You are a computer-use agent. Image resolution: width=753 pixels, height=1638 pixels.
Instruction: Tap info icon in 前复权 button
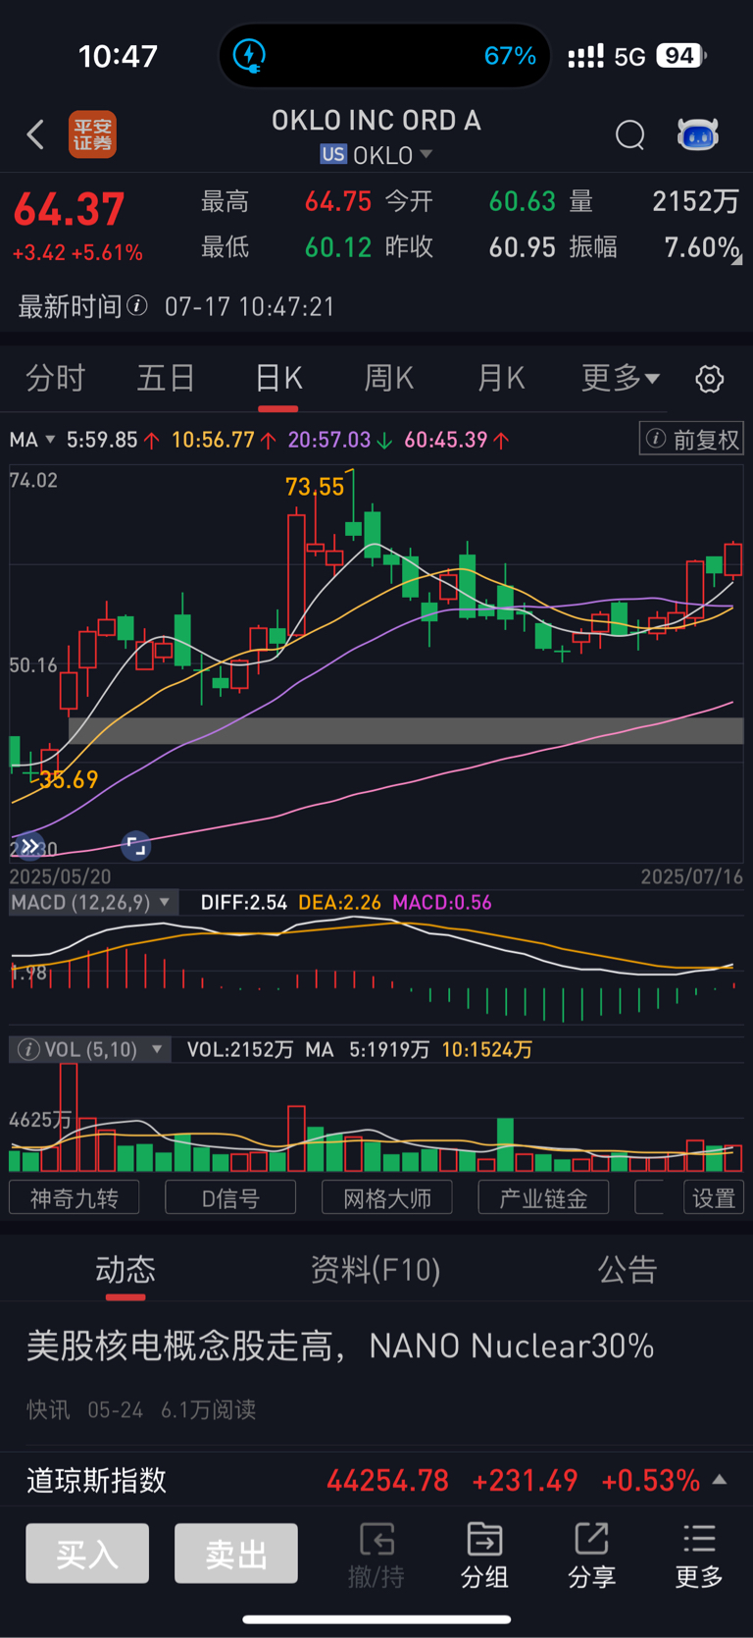pyautogui.click(x=656, y=439)
